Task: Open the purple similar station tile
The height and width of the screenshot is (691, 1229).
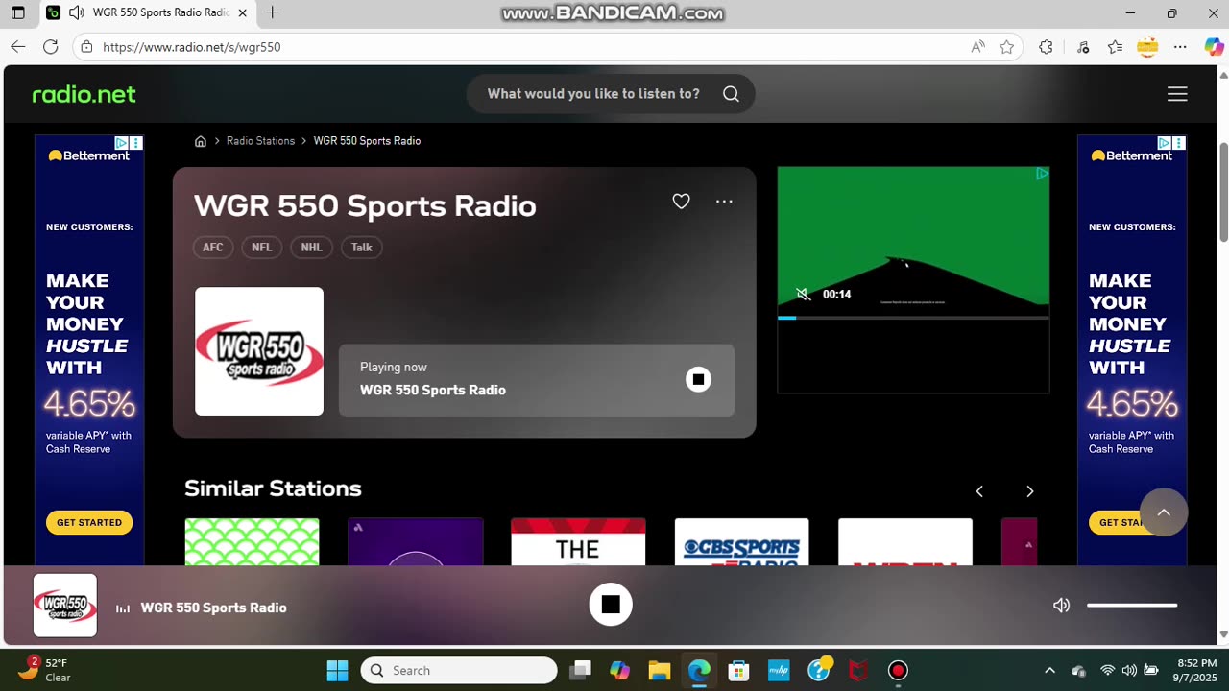Action: pos(415,541)
